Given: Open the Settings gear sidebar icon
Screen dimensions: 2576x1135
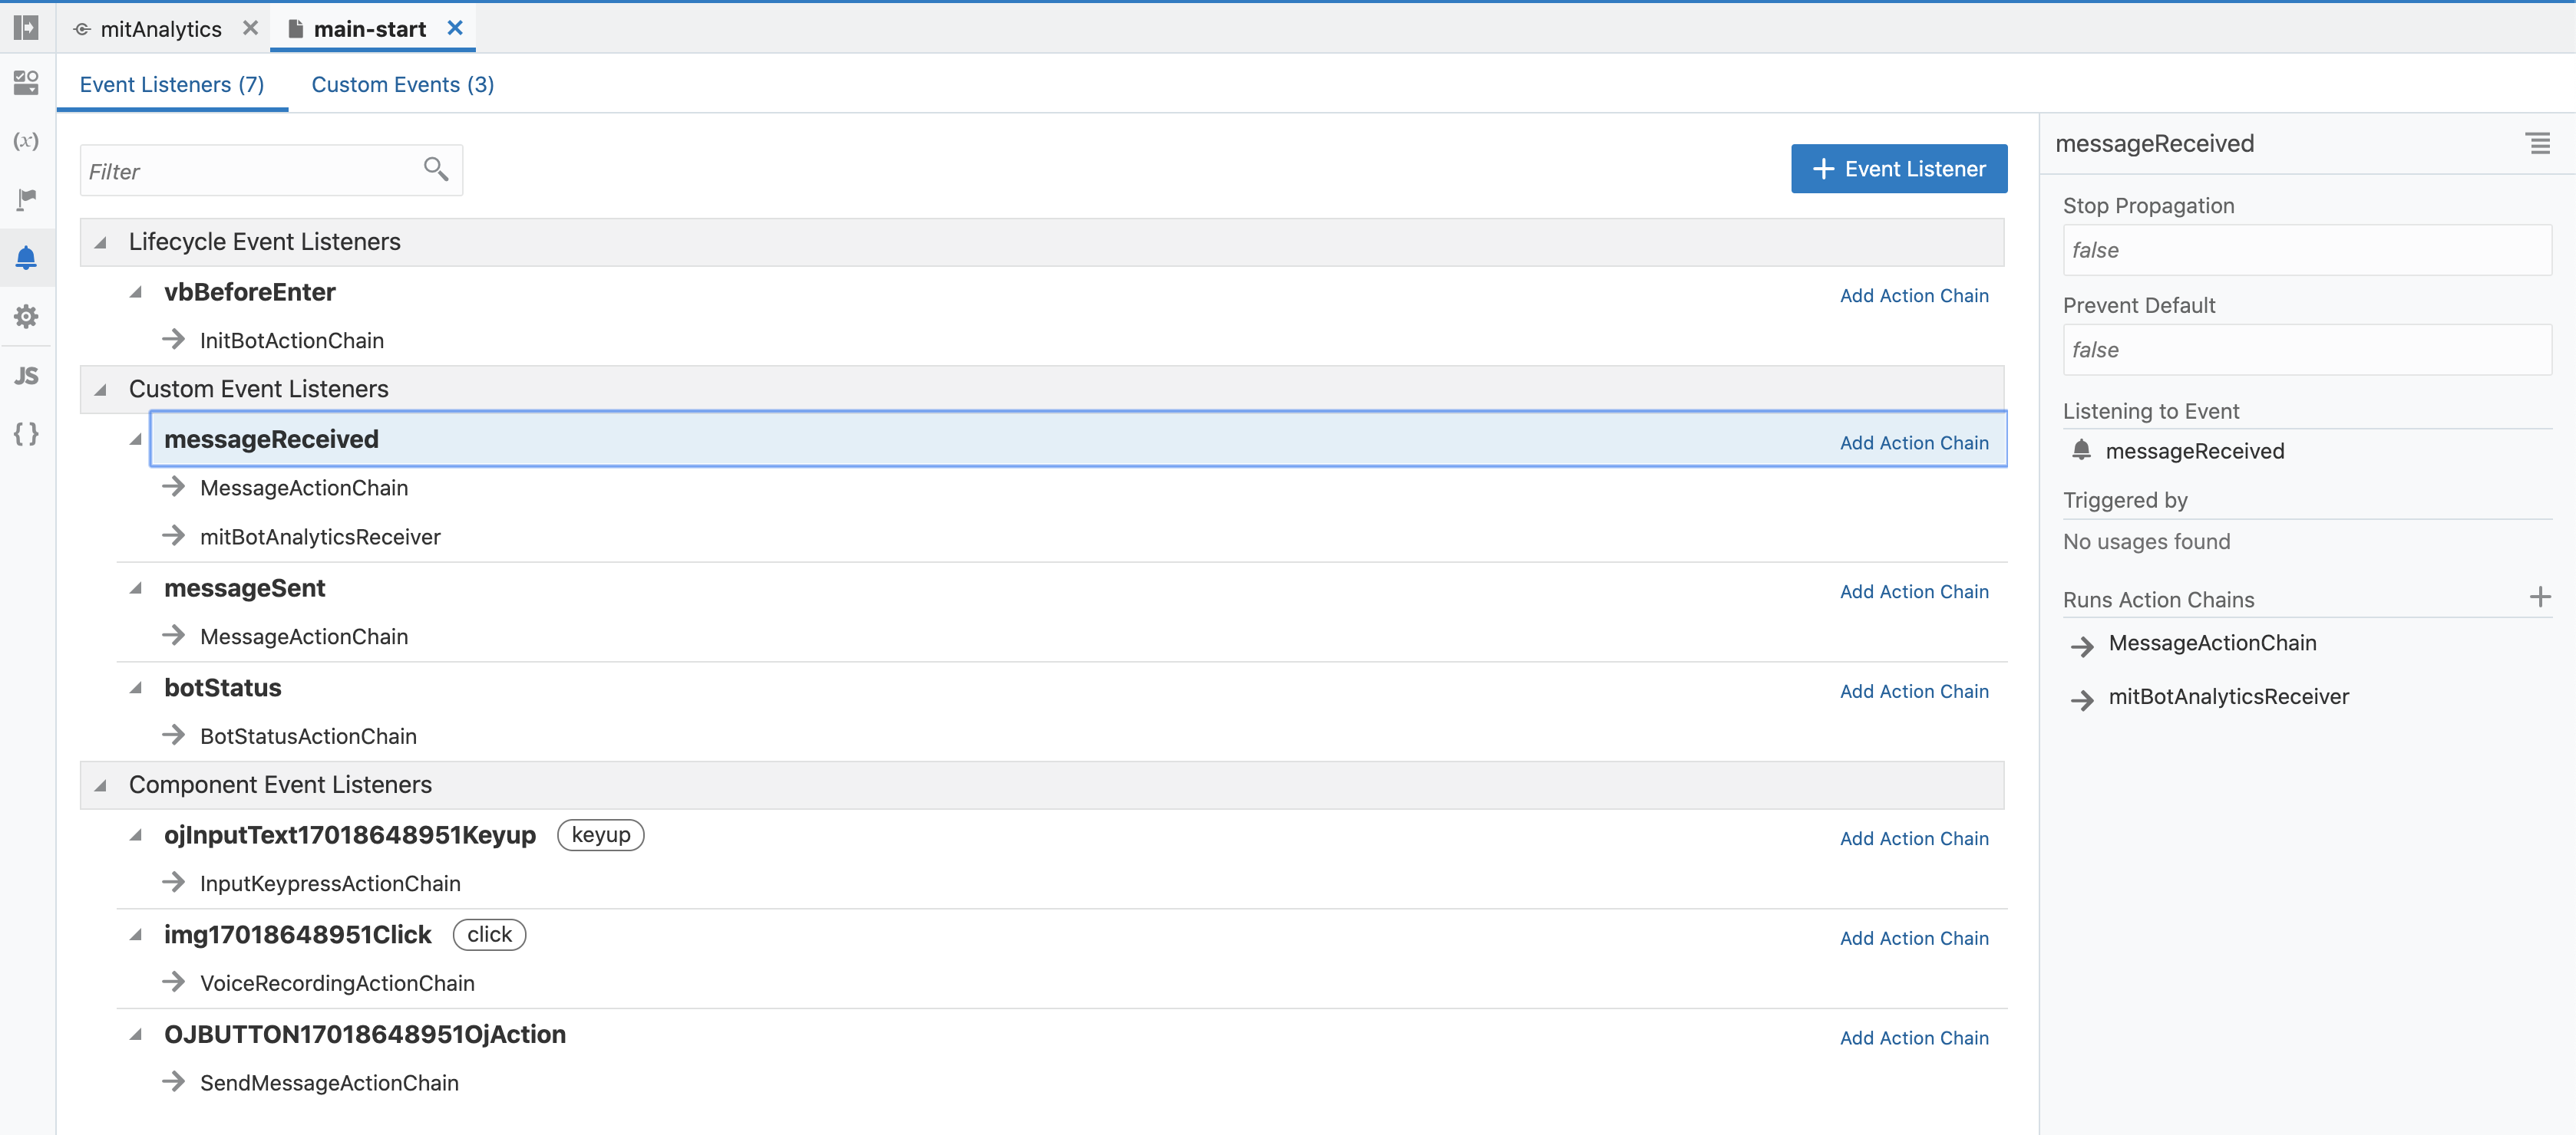Looking at the screenshot, I should [x=26, y=317].
